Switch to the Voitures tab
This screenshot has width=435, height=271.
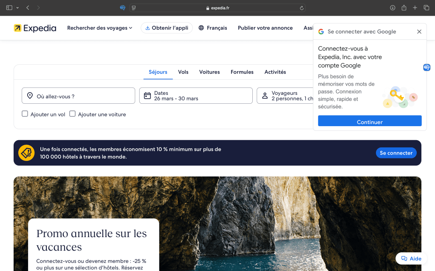[209, 72]
